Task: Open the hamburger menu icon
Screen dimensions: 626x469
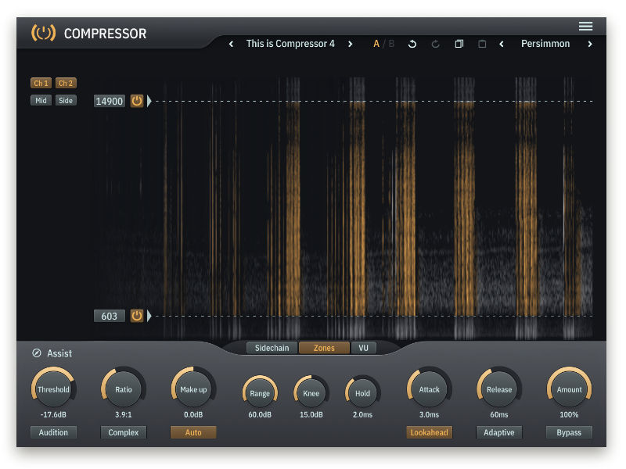Action: click(585, 27)
